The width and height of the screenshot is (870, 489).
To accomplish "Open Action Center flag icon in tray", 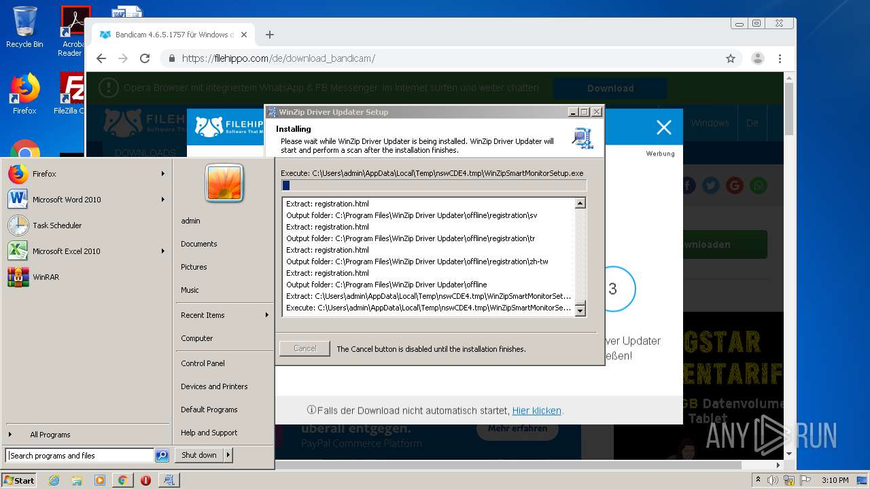I will click(x=805, y=480).
